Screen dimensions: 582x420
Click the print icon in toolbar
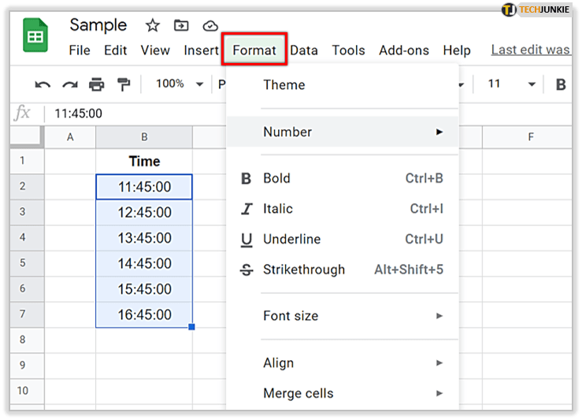pyautogui.click(x=96, y=84)
